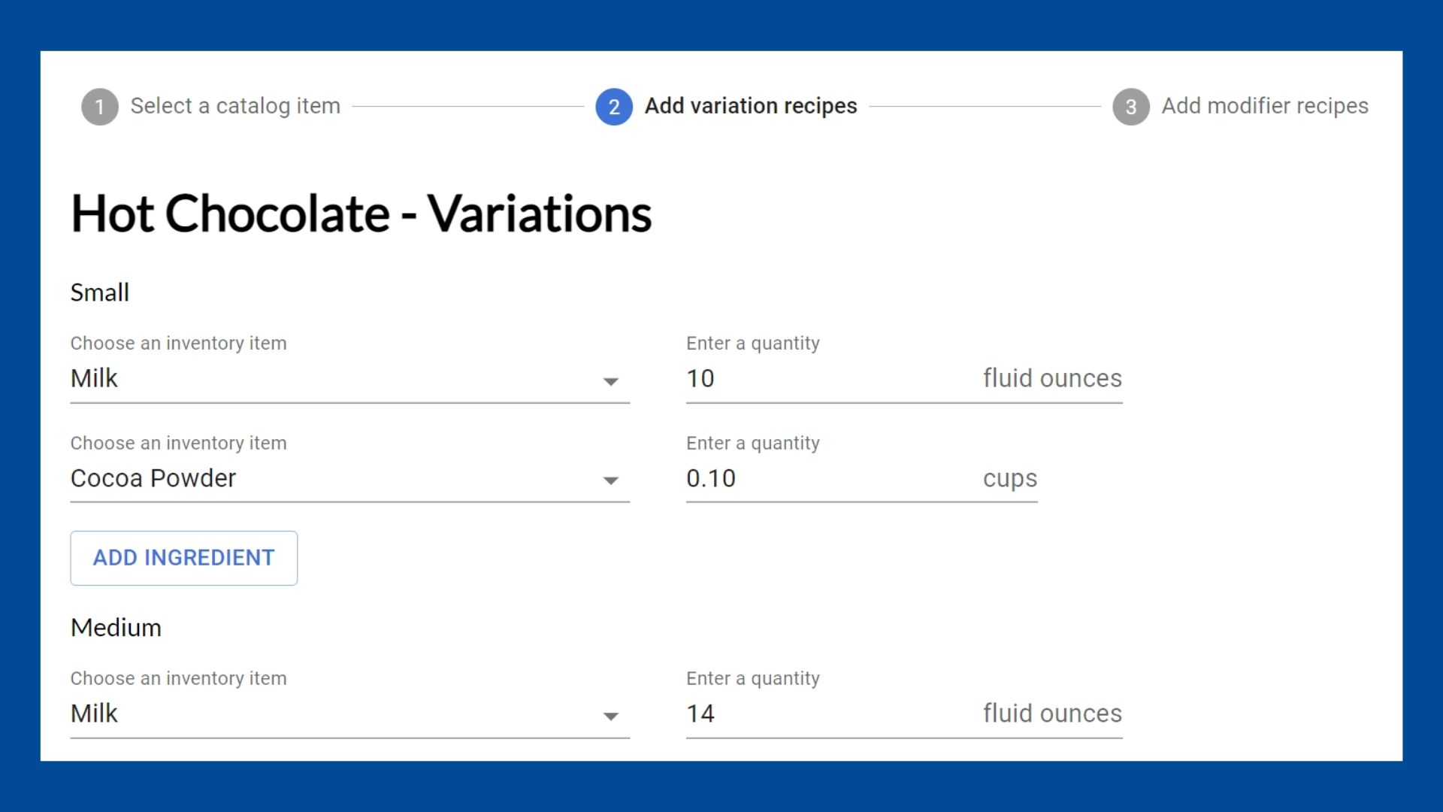
Task: Open Select a catalog item step
Action: [x=234, y=106]
